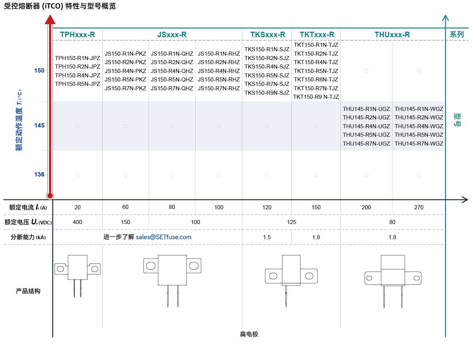Select the empty circle under 20A at 136°C
Image resolution: width=472 pixels, height=353 pixels.
[x=77, y=175]
